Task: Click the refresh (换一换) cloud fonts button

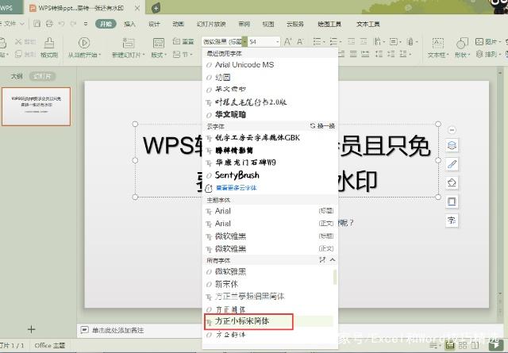Action: coord(322,125)
